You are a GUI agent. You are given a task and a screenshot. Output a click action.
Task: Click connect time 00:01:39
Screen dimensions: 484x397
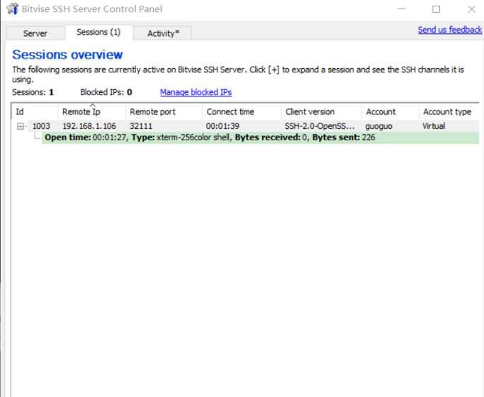pyautogui.click(x=223, y=126)
